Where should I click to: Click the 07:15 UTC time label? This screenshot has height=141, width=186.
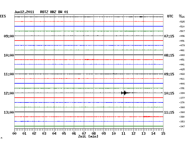169,36
